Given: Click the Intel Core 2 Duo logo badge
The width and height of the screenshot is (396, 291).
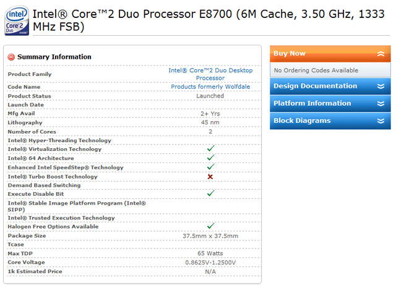Looking at the screenshot, I should click(17, 20).
